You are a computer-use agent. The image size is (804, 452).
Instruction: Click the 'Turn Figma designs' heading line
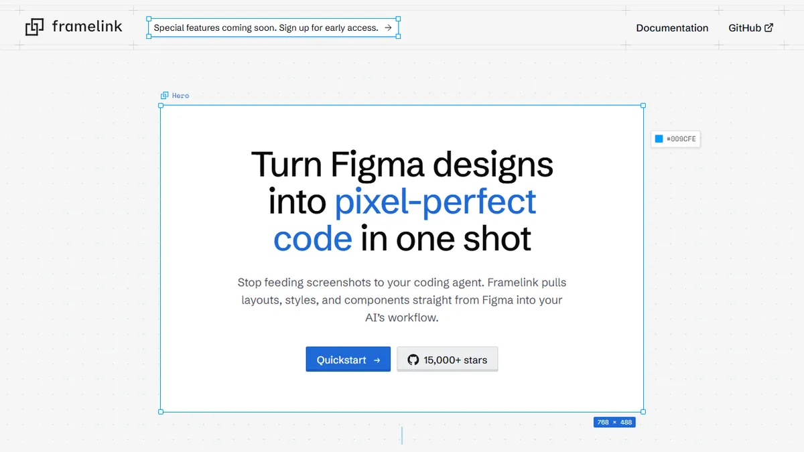(x=402, y=165)
